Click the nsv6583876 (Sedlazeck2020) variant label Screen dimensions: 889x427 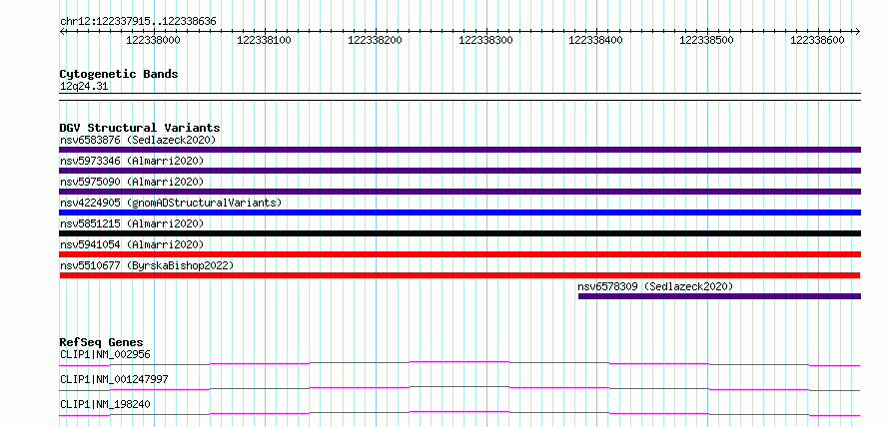(x=138, y=140)
